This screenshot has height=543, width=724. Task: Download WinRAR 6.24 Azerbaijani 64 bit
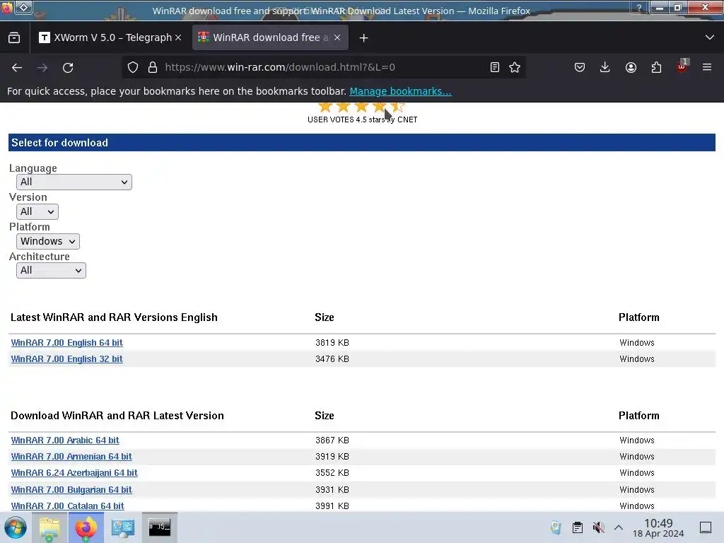[74, 473]
